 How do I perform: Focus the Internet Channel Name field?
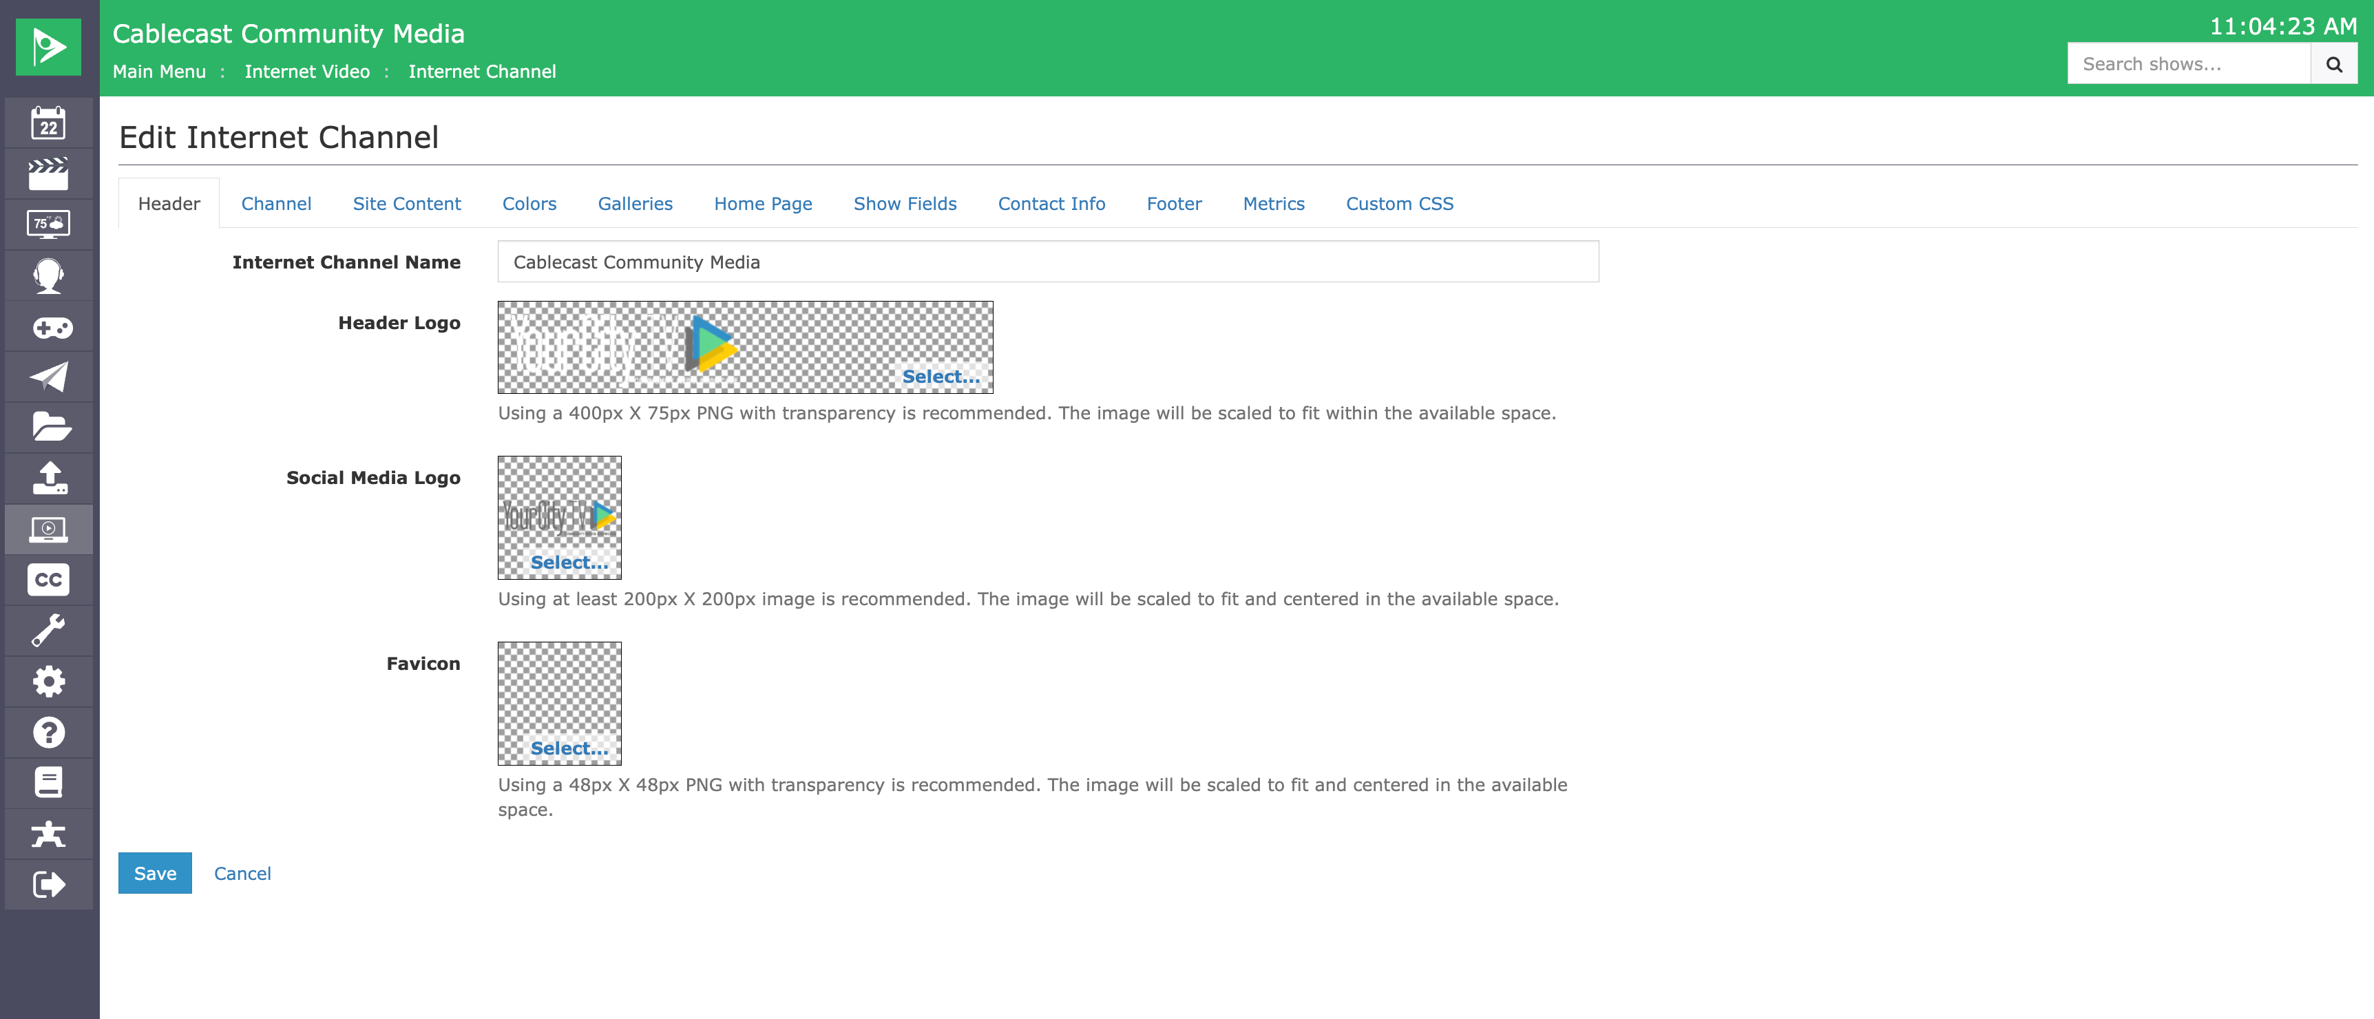[x=1048, y=262]
